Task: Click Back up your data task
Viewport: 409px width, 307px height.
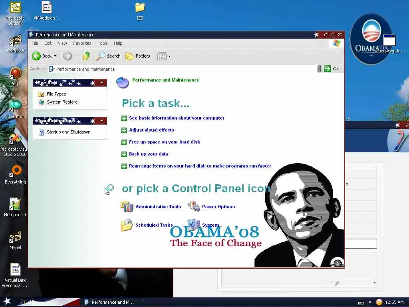Action: (149, 154)
